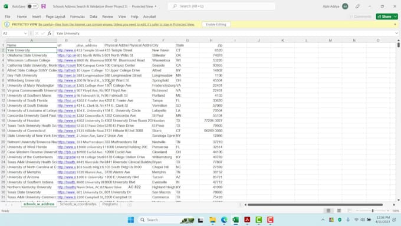Switch to Page Layout view icon

339,211
